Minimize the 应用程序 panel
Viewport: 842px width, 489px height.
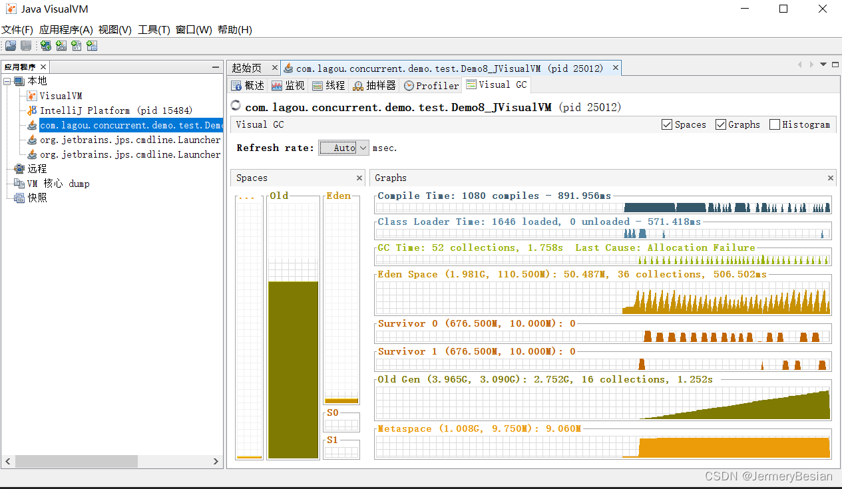pyautogui.click(x=216, y=67)
